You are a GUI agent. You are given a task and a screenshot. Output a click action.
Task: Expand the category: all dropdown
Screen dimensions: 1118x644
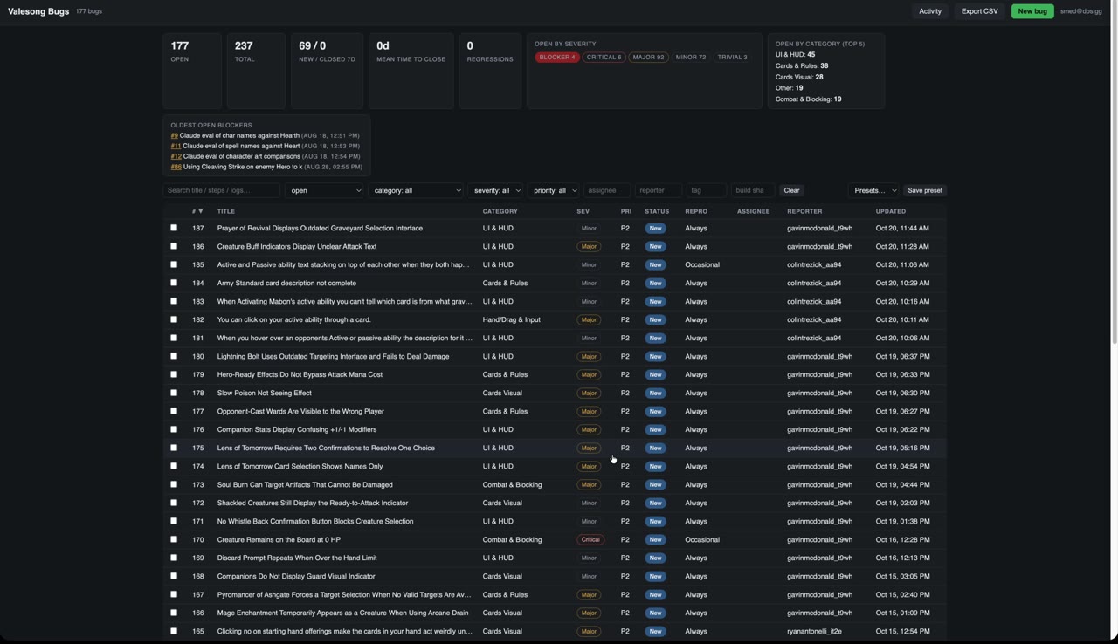(x=416, y=190)
